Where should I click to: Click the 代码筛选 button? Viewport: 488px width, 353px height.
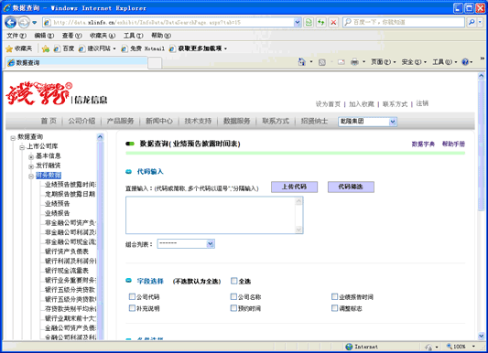coord(351,187)
